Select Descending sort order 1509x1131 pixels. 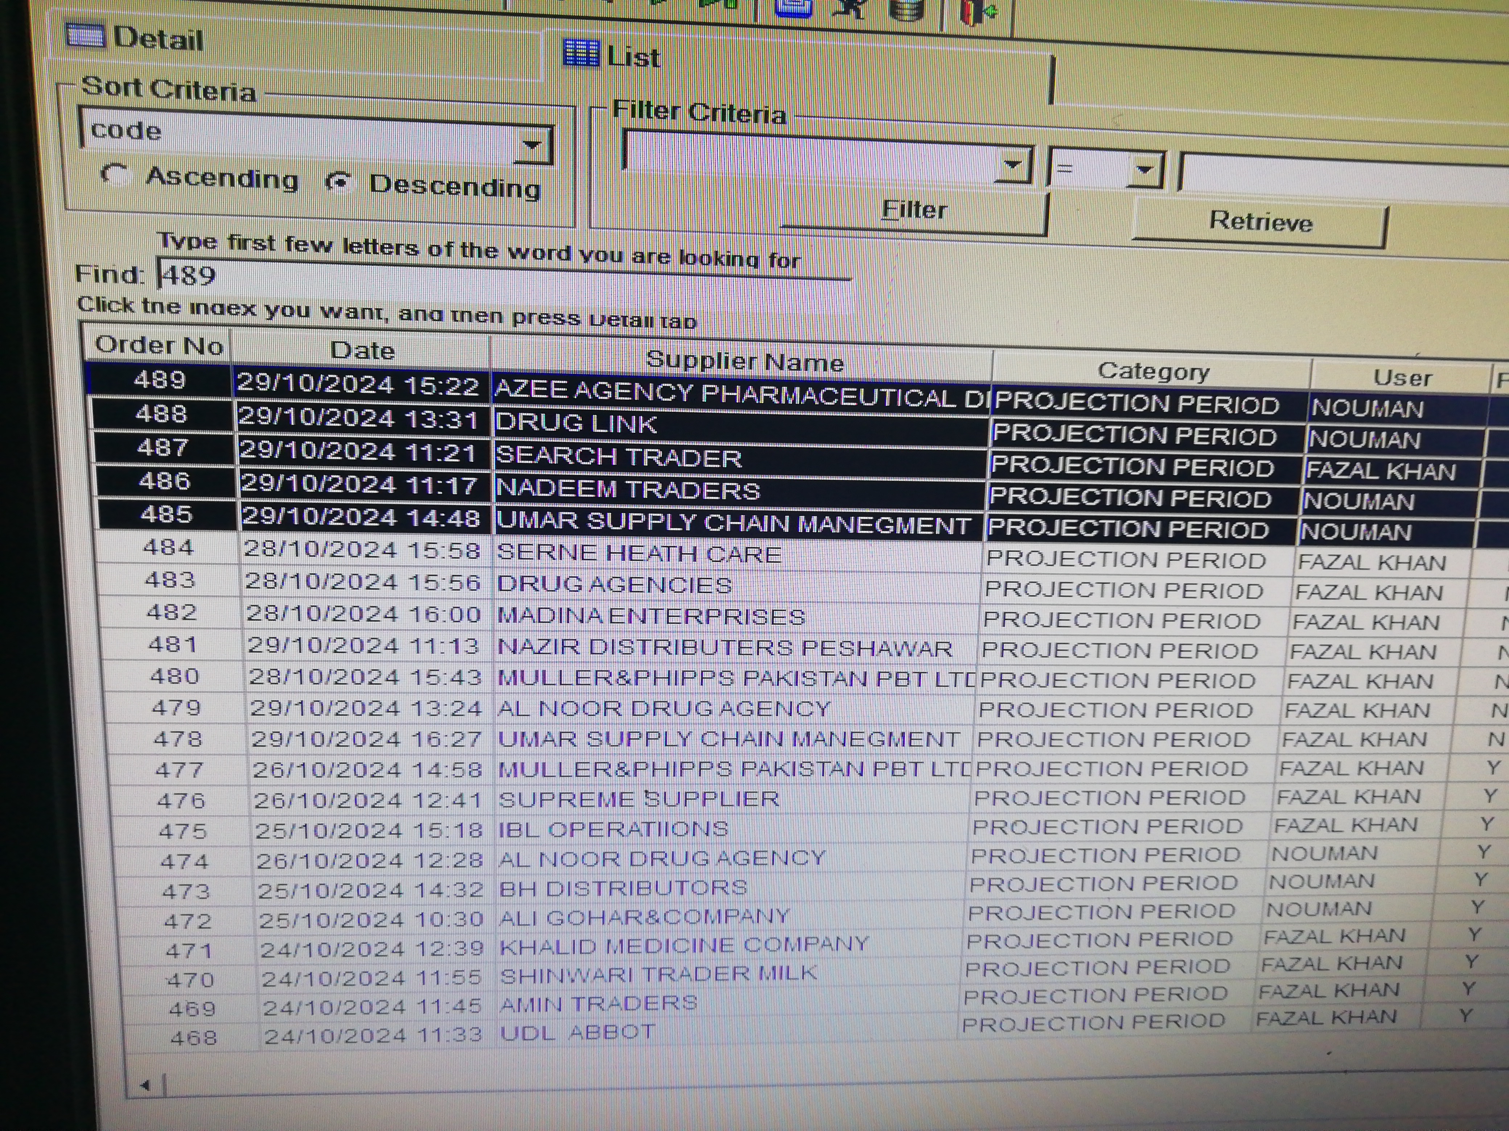coord(338,181)
